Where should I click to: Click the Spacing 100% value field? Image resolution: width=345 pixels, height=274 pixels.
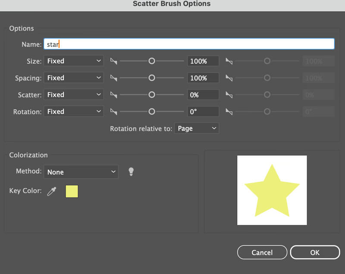203,78
